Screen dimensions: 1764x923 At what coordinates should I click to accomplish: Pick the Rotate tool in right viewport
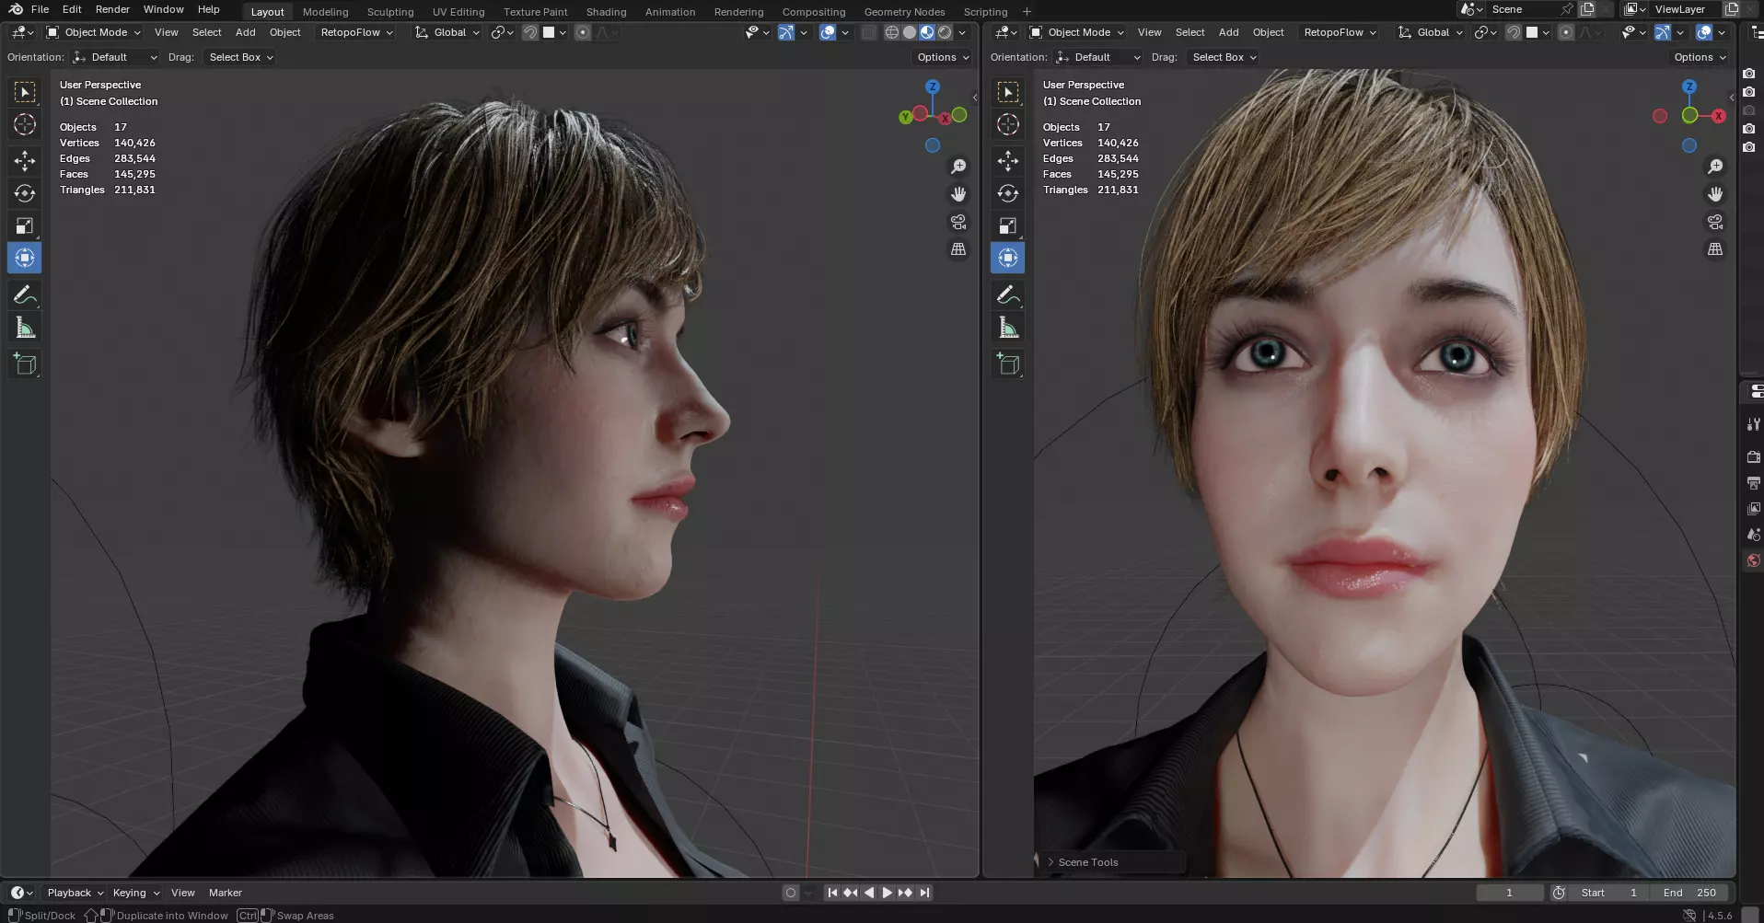1008,193
